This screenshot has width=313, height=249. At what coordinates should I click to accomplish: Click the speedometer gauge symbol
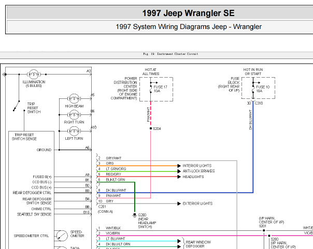(x=62, y=236)
